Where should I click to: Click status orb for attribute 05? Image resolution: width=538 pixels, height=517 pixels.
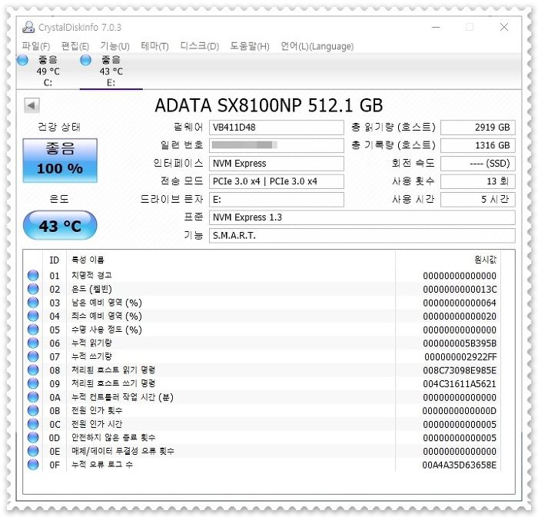pos(33,330)
